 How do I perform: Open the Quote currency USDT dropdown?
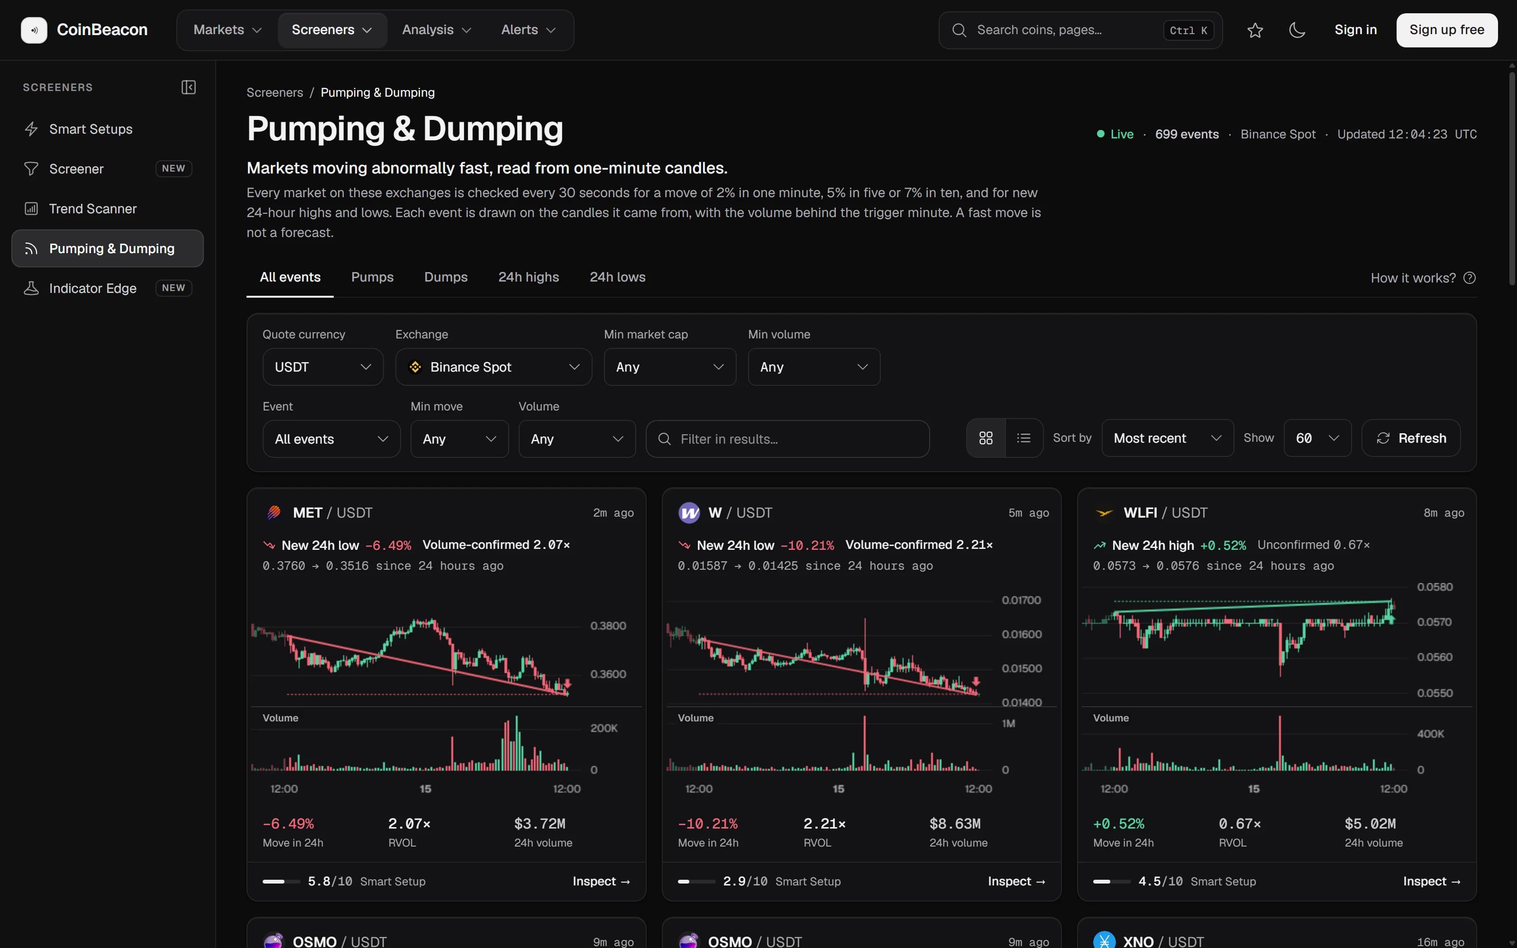point(323,367)
